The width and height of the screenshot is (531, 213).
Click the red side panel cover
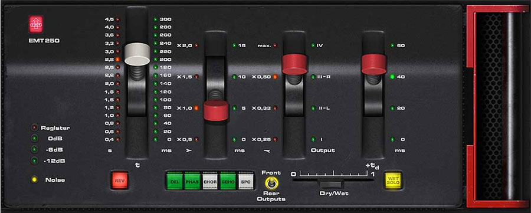click(498, 106)
